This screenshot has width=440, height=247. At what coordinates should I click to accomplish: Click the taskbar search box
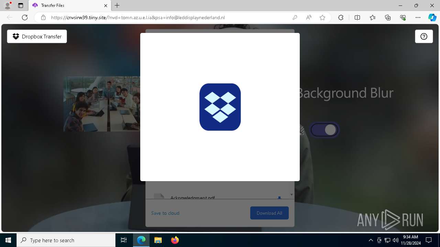tap(66, 240)
